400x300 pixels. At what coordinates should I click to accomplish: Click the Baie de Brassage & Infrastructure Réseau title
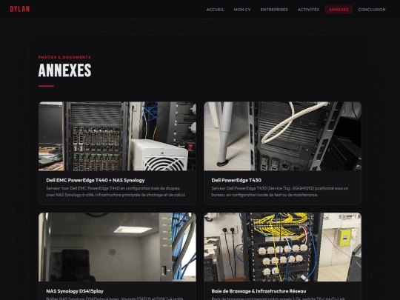[x=259, y=291]
